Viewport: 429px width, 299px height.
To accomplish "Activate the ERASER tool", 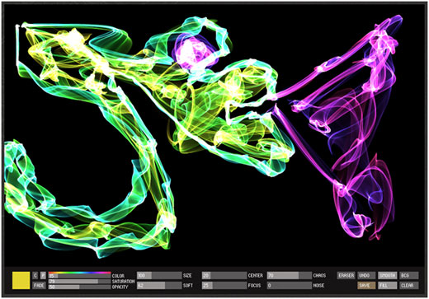I will [346, 275].
